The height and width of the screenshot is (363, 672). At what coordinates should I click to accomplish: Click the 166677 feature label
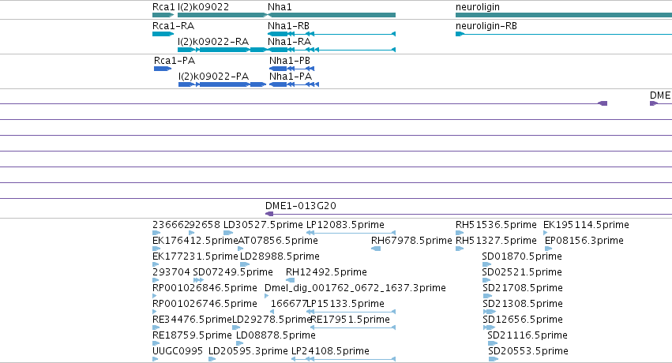tap(289, 304)
